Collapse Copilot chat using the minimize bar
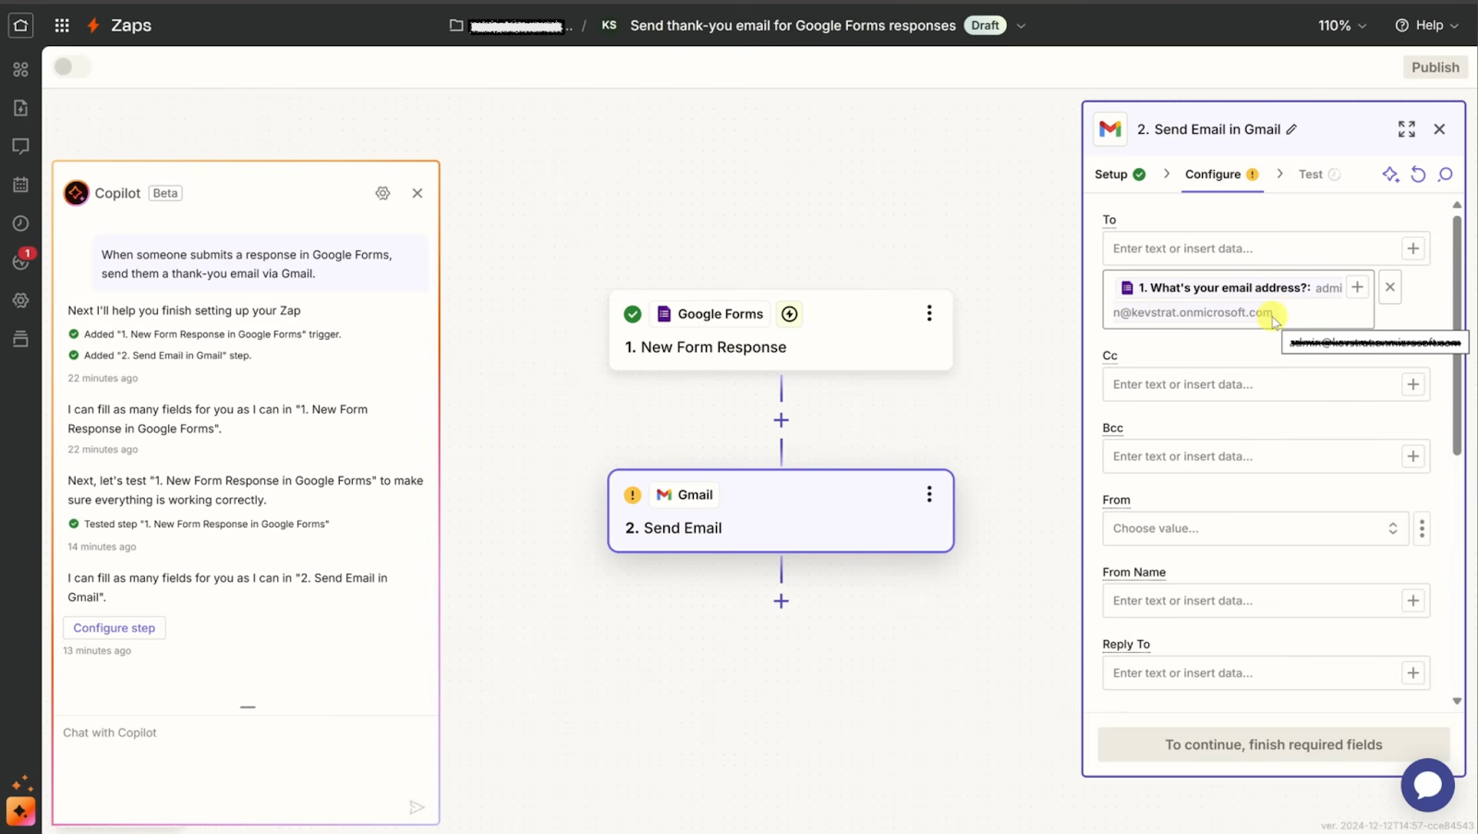Screen dimensions: 1478x834 (x=248, y=707)
